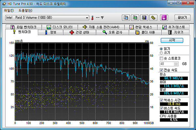Open the 폴더 사용 folder tab
Viewport: 196px width, 130px height.
145,32
